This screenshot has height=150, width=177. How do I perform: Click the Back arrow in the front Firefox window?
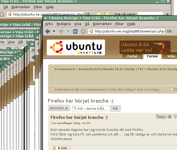(x=48, y=31)
